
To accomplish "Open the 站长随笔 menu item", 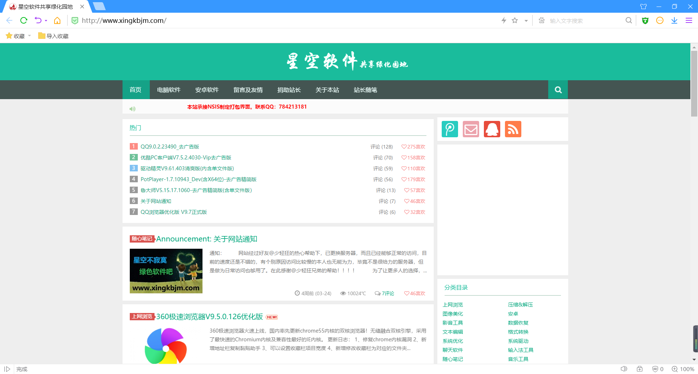I will pos(365,90).
